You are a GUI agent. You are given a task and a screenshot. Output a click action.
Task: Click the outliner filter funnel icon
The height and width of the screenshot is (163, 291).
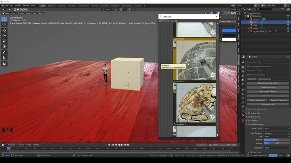coord(283,9)
